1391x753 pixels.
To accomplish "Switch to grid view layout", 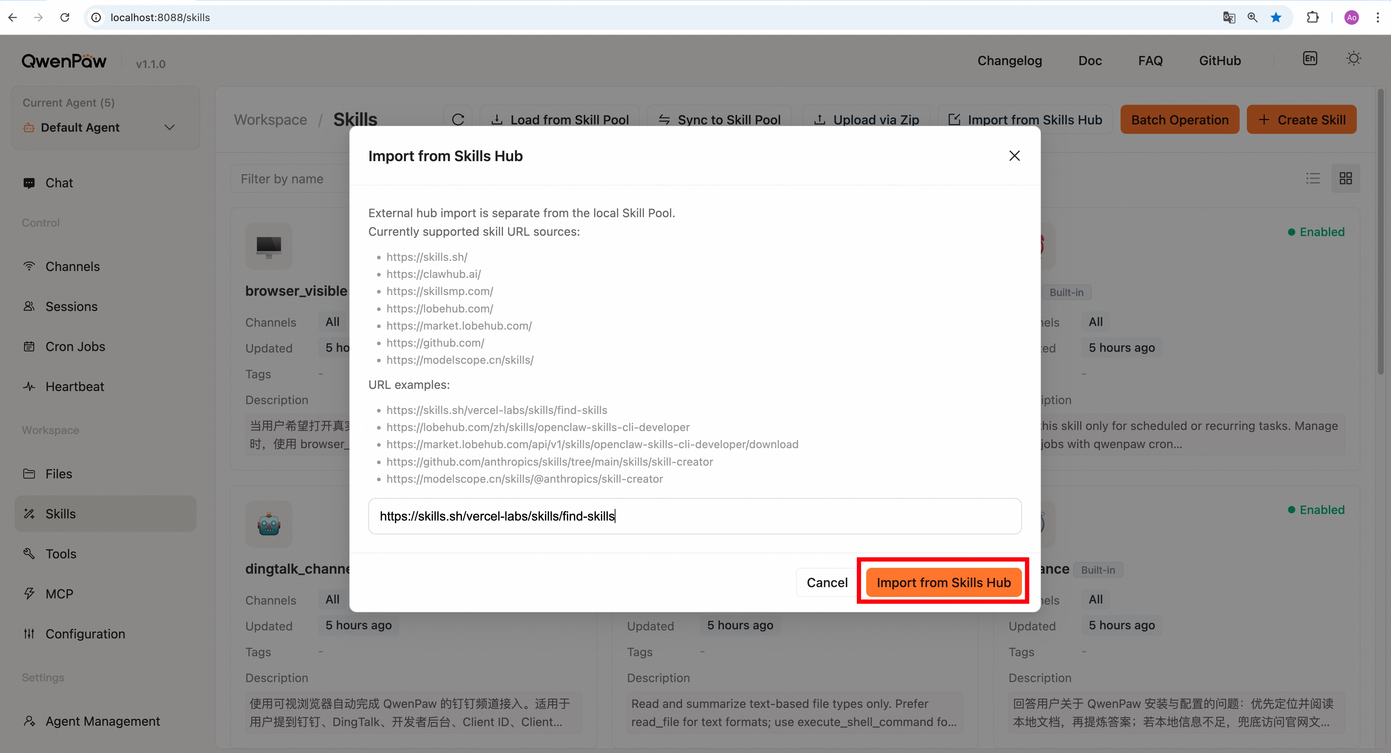I will pos(1346,178).
